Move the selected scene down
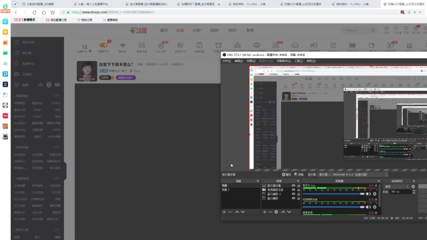Image resolution: width=427 pixels, height=240 pixels. tap(243, 212)
